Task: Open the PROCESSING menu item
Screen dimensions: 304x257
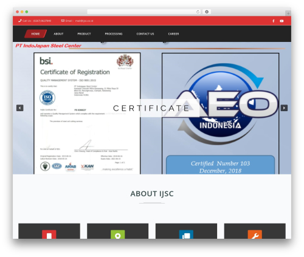Action: (114, 34)
